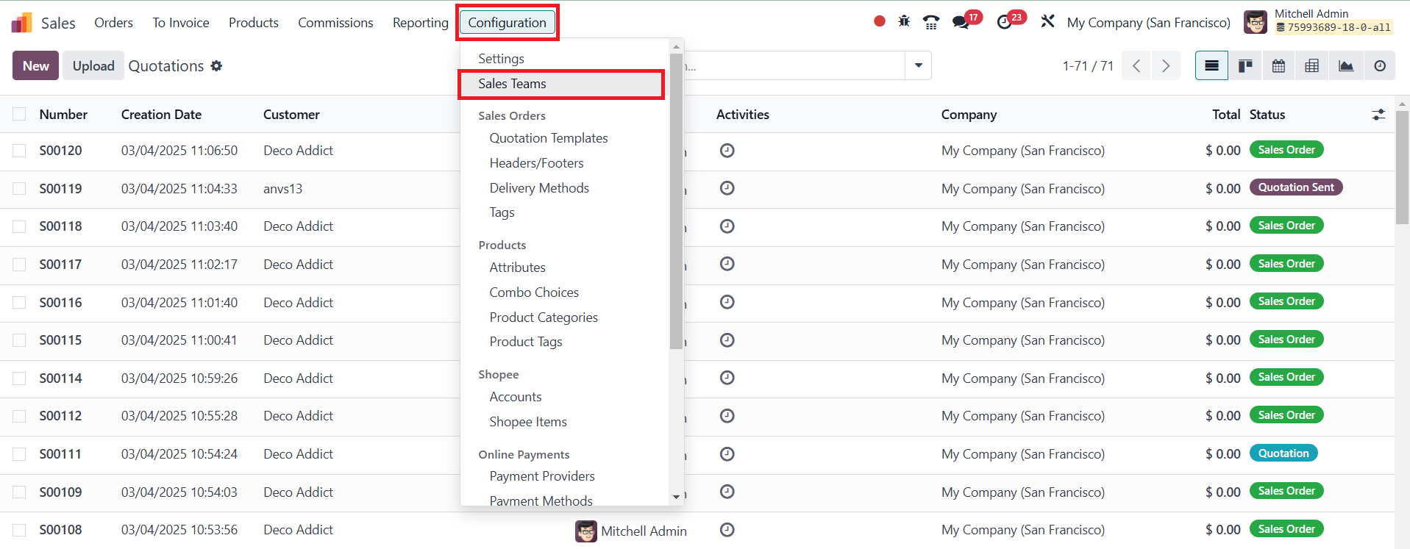
Task: Switch to Pivot table view
Action: (x=1311, y=66)
